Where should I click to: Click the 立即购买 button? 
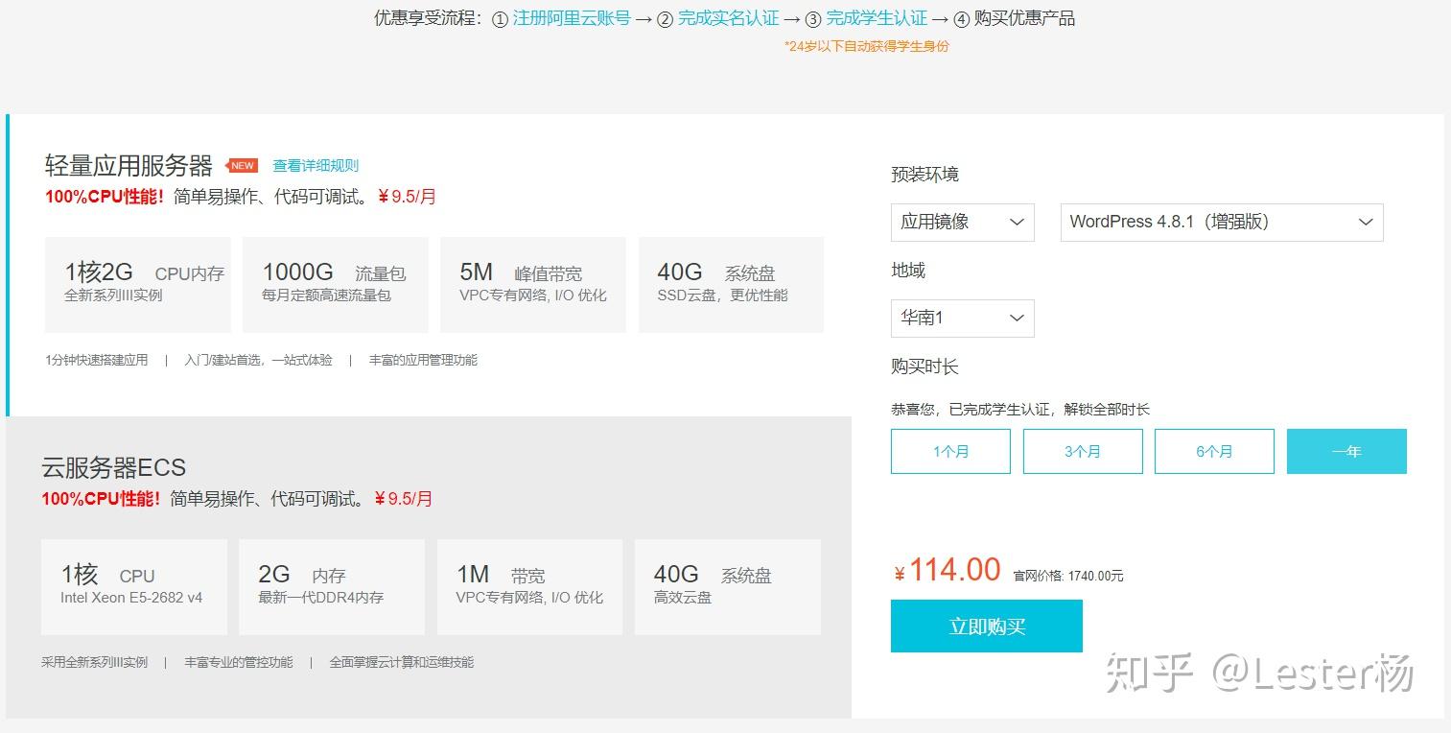click(x=987, y=627)
